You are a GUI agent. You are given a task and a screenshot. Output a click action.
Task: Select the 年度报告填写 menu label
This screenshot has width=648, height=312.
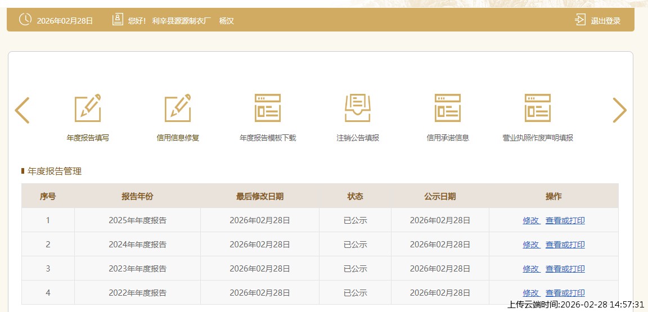tap(88, 138)
